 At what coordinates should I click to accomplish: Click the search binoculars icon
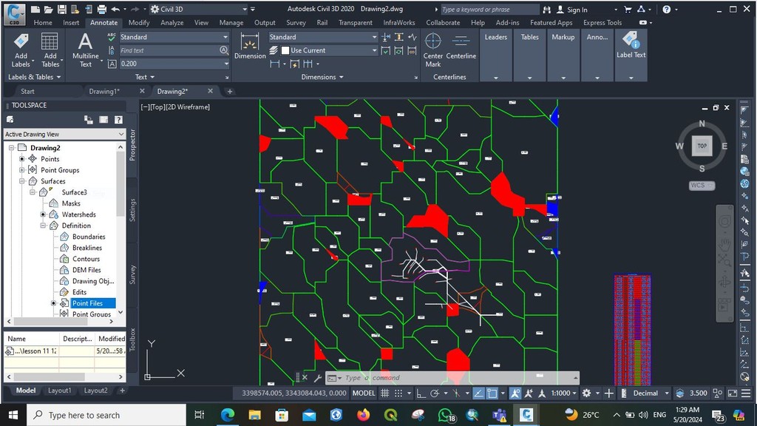pyautogui.click(x=546, y=10)
